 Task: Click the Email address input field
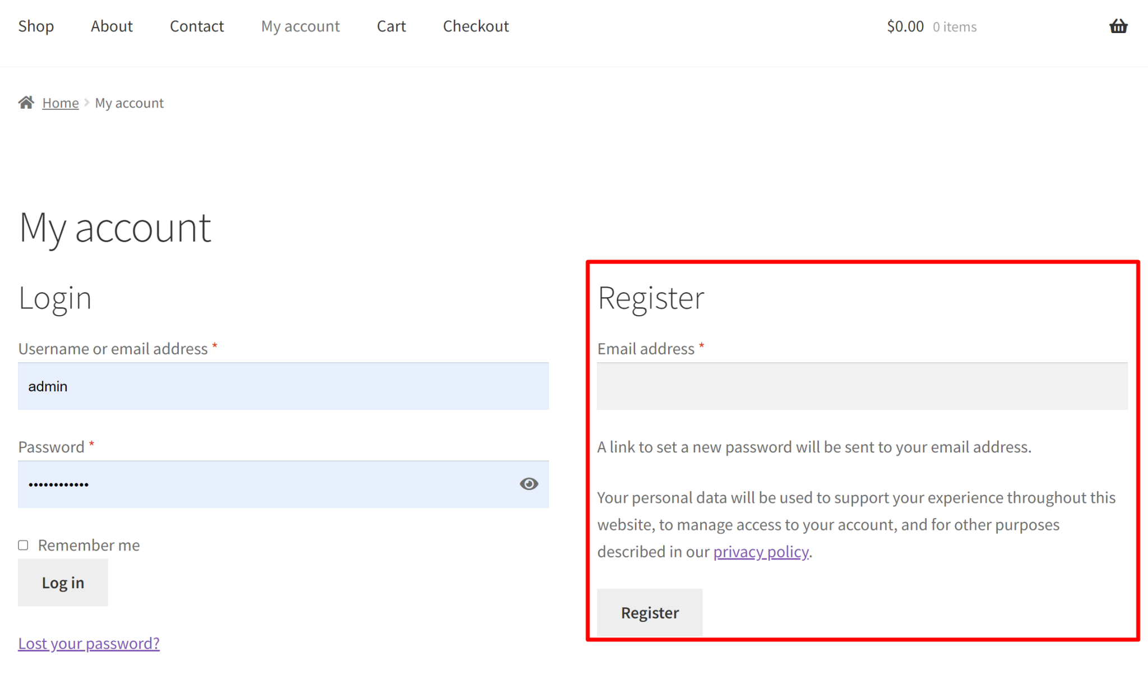[x=862, y=386]
